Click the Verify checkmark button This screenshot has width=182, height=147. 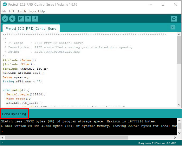tap(5, 18)
